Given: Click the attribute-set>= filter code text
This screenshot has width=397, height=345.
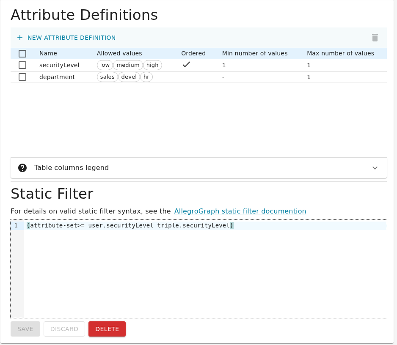Looking at the screenshot, I should click(130, 225).
